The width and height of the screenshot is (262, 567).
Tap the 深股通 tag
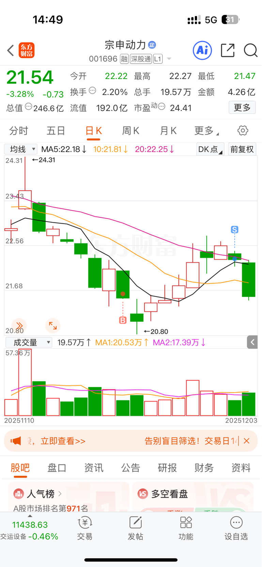(141, 59)
